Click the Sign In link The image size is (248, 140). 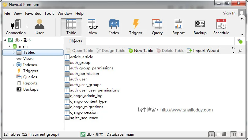coord(229,13)
